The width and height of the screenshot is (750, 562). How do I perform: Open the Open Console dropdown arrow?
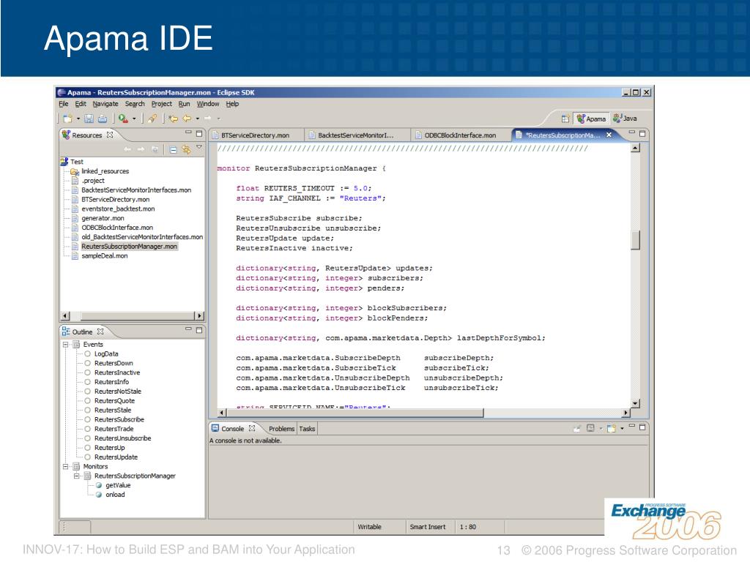[x=622, y=429]
